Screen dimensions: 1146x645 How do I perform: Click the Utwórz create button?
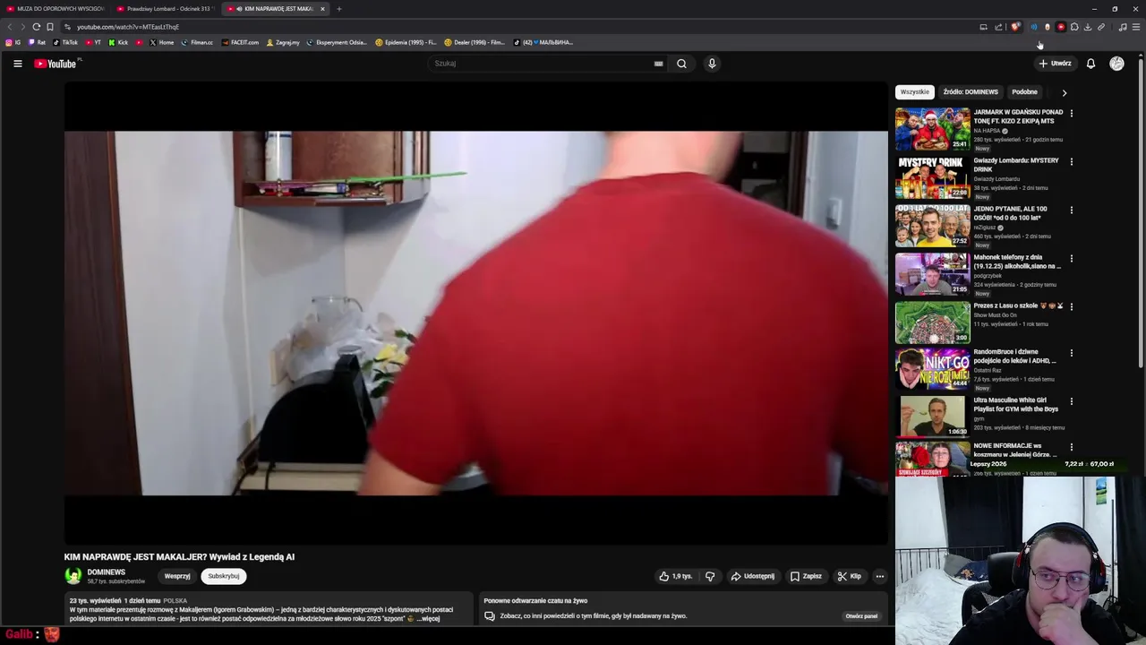click(x=1055, y=64)
